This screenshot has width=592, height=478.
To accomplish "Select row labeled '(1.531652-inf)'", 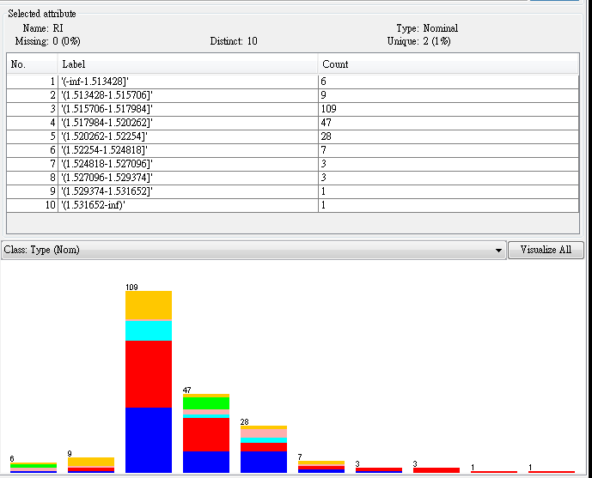I will click(293, 205).
